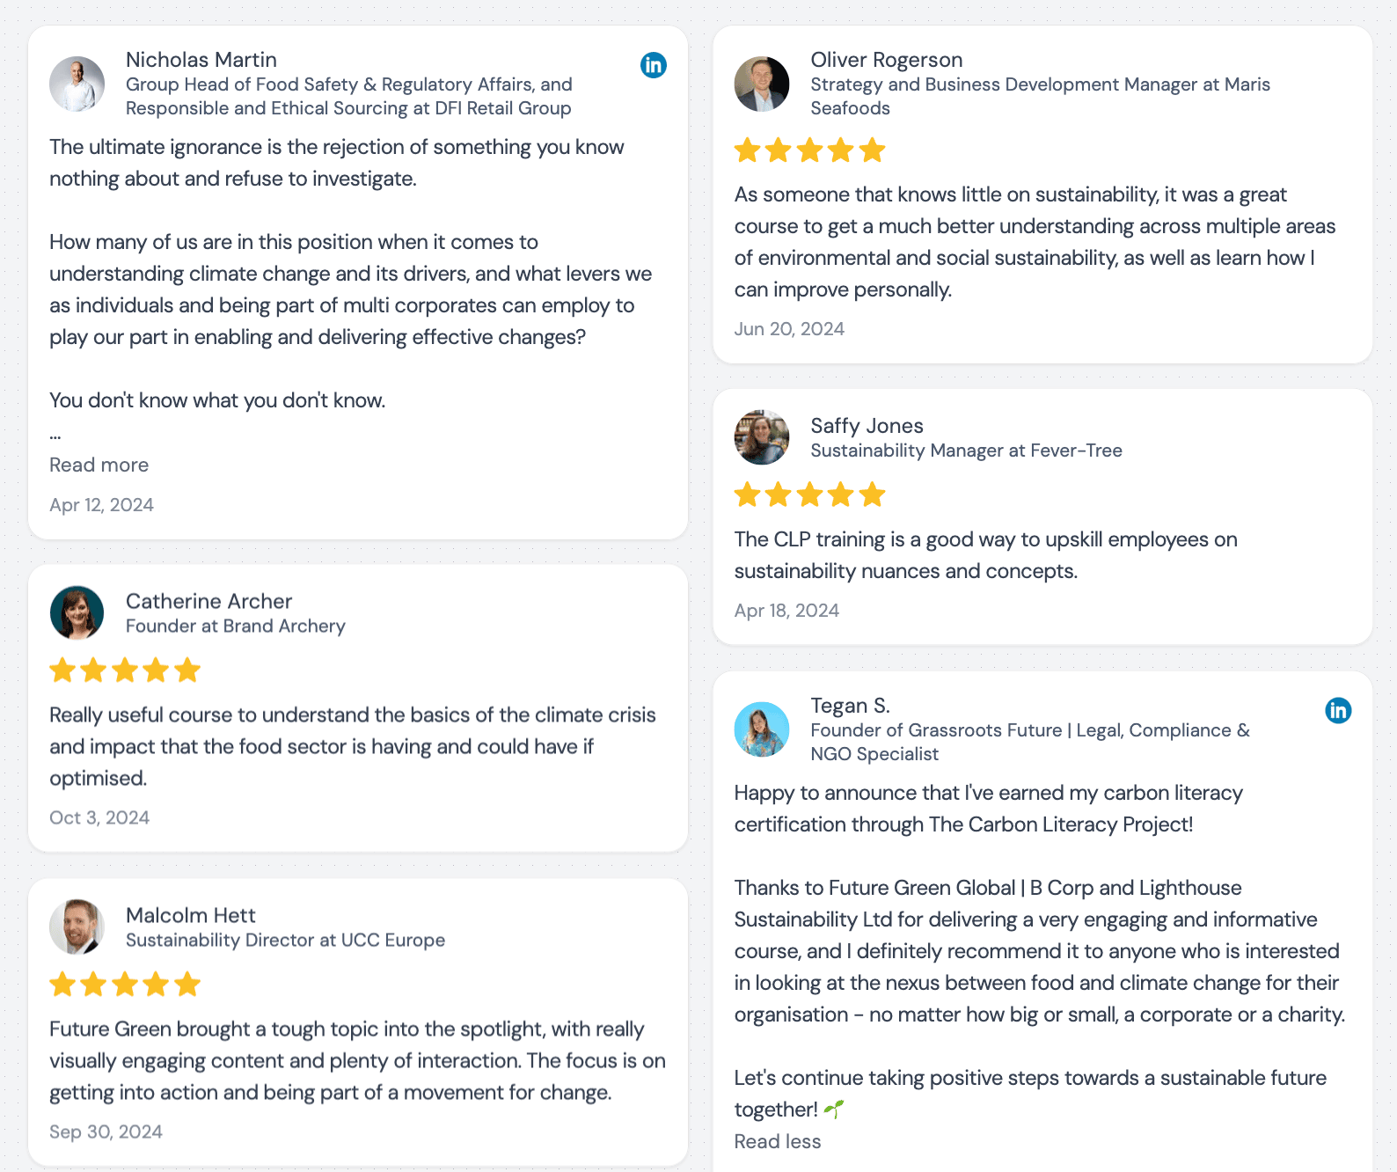Click the star rating on Malcolm Hett's review
Image resolution: width=1397 pixels, height=1172 pixels.
[x=125, y=984]
